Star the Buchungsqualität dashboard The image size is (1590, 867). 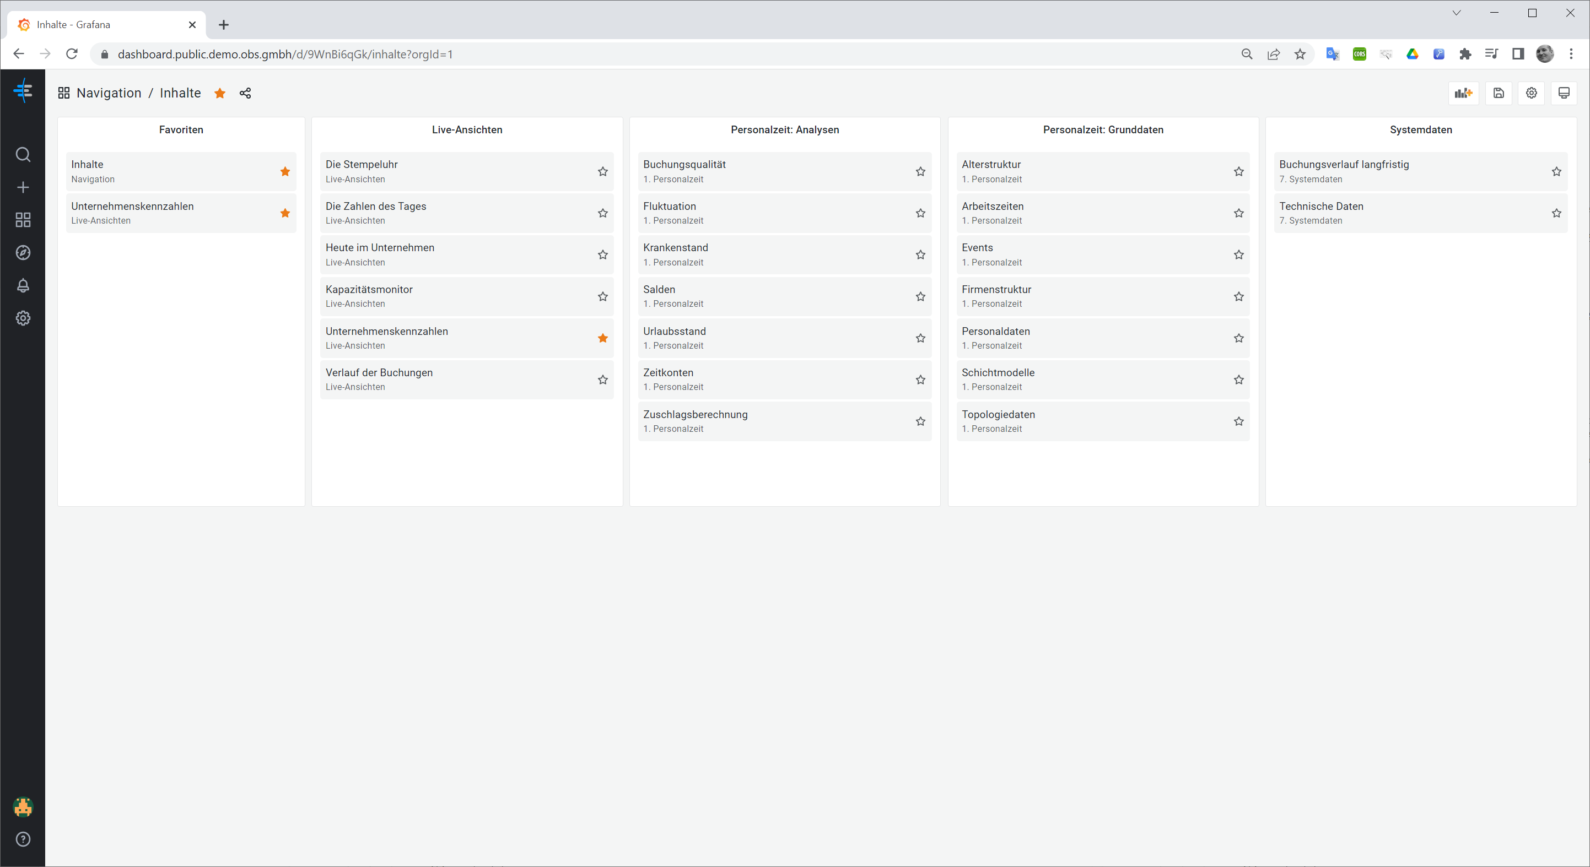pos(920,171)
